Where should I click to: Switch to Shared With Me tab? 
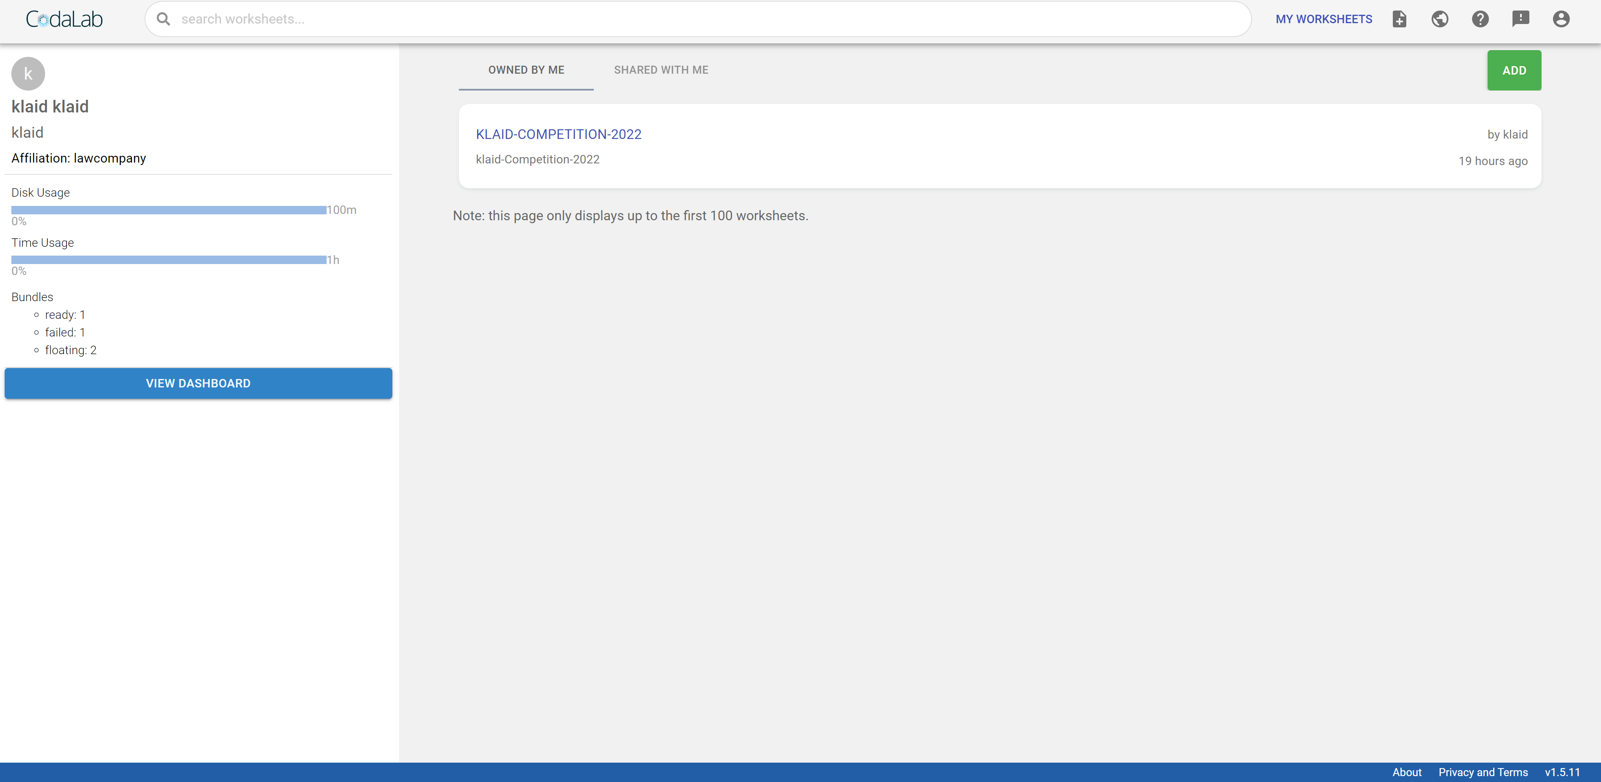coord(661,70)
